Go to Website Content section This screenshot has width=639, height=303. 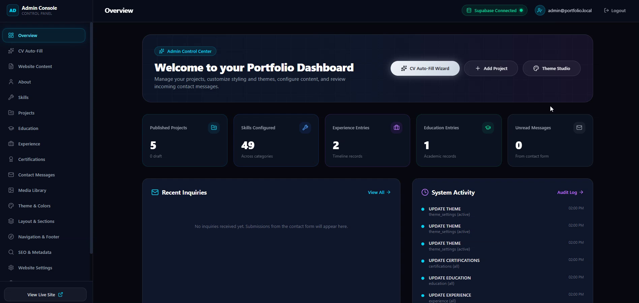(44, 66)
